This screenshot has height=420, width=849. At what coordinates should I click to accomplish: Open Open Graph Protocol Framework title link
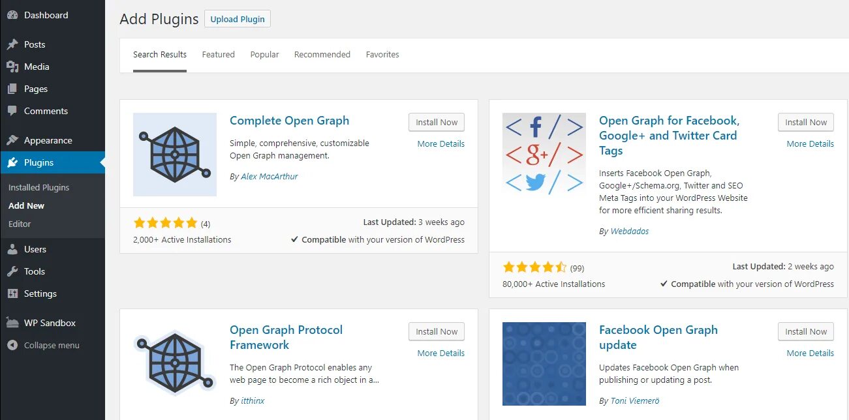(x=286, y=337)
